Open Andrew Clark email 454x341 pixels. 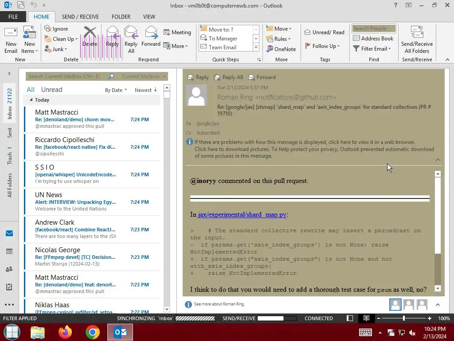click(92, 230)
